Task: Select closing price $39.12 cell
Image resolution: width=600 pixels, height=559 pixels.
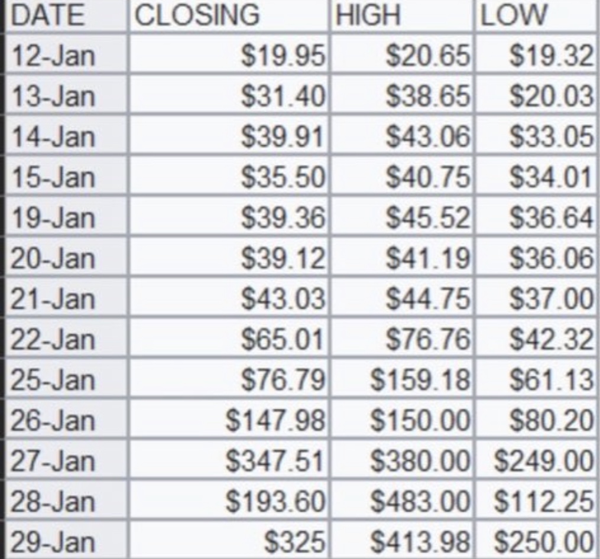Action: click(x=283, y=258)
